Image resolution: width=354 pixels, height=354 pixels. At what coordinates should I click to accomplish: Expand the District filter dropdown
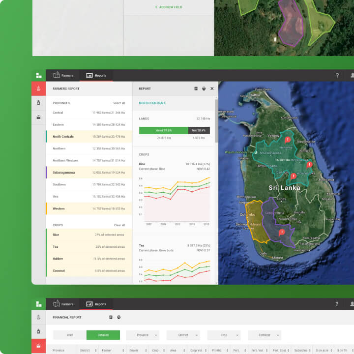point(183,335)
